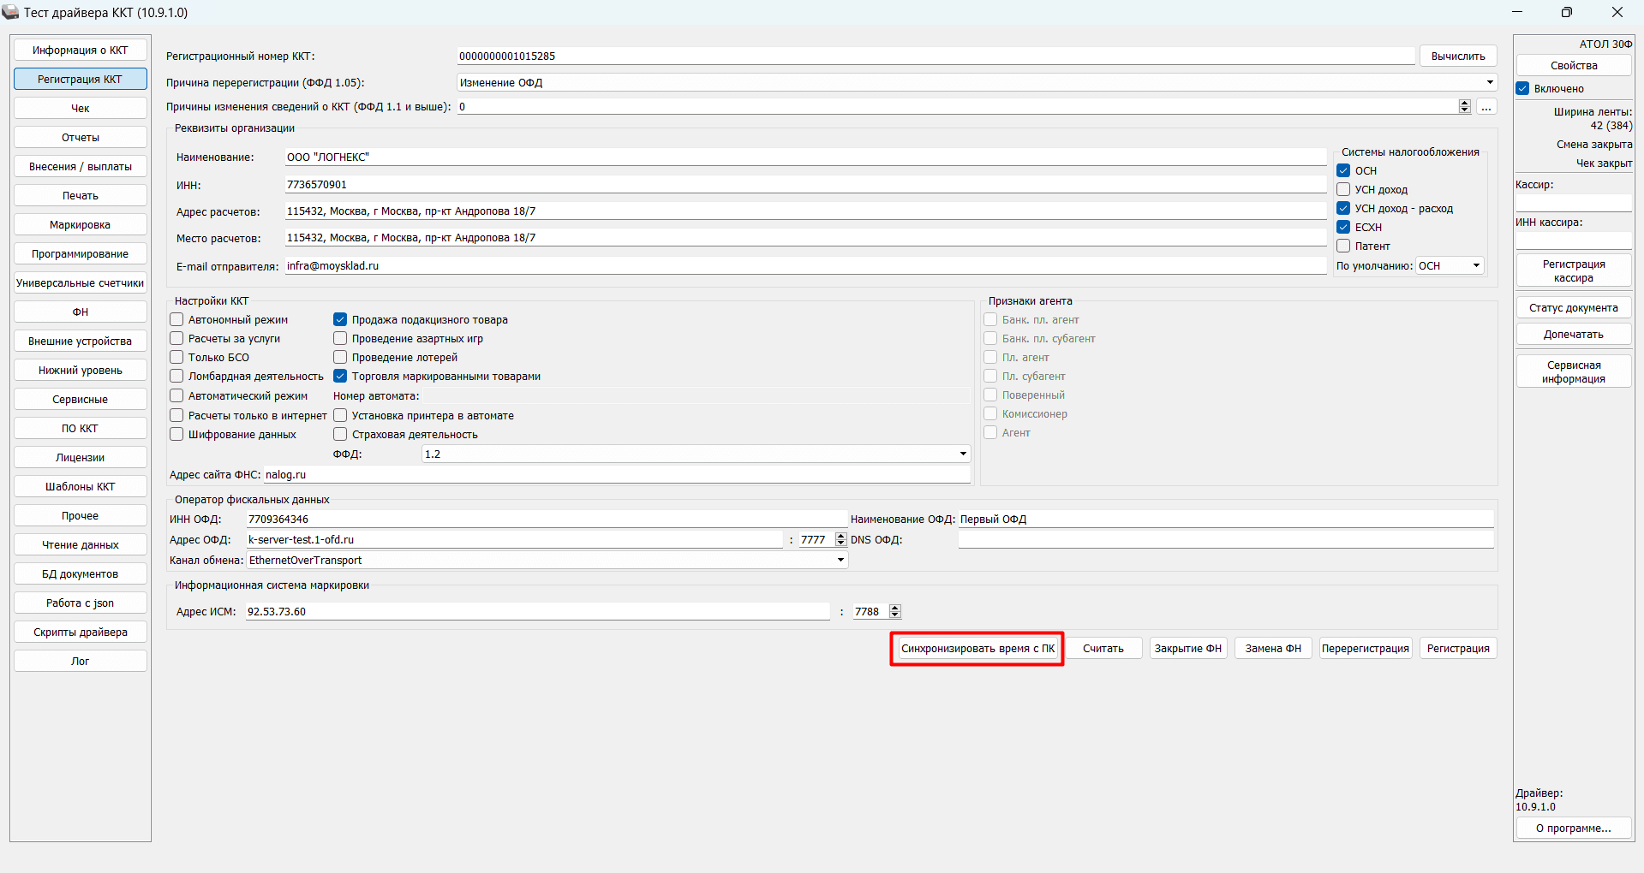
Task: Open the Свойства driver properties
Action: (x=1573, y=66)
